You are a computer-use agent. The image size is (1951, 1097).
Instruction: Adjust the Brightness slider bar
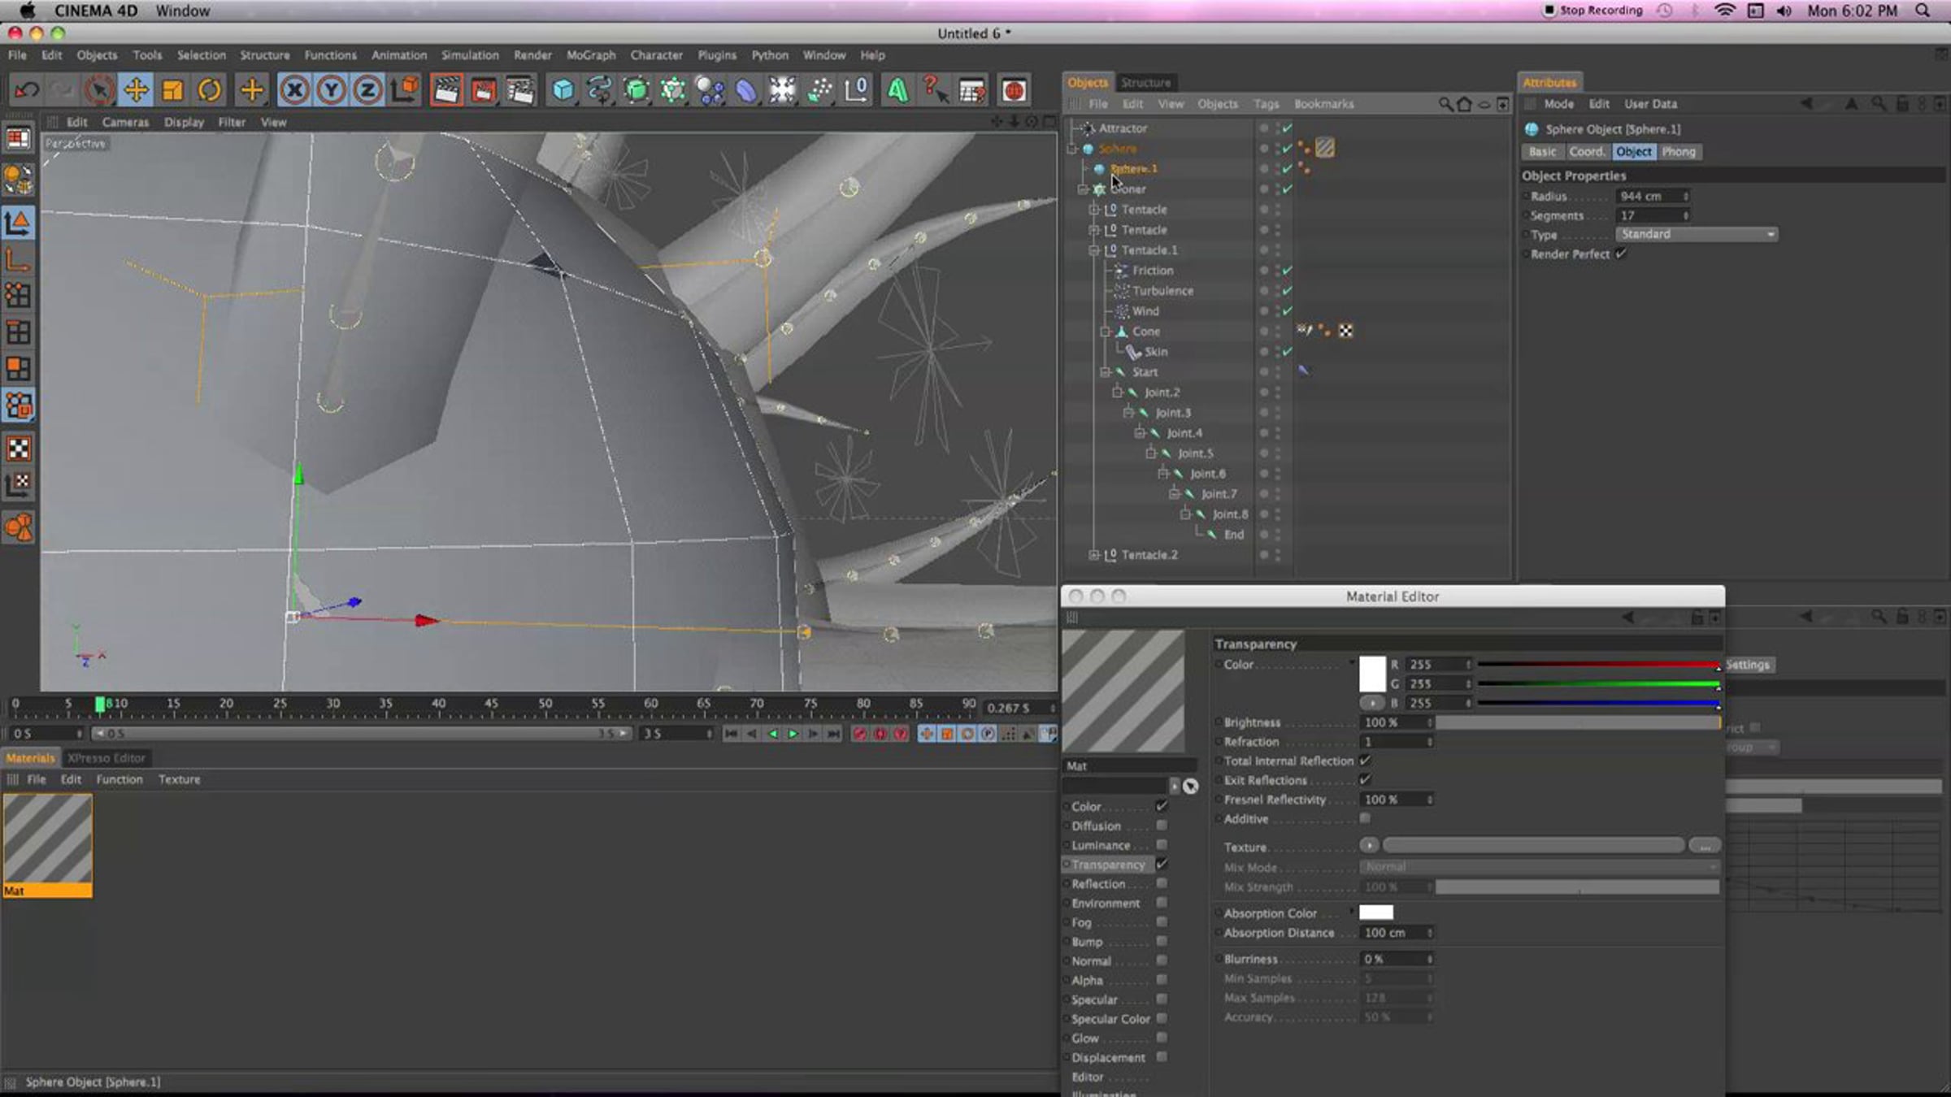pyautogui.click(x=1577, y=722)
